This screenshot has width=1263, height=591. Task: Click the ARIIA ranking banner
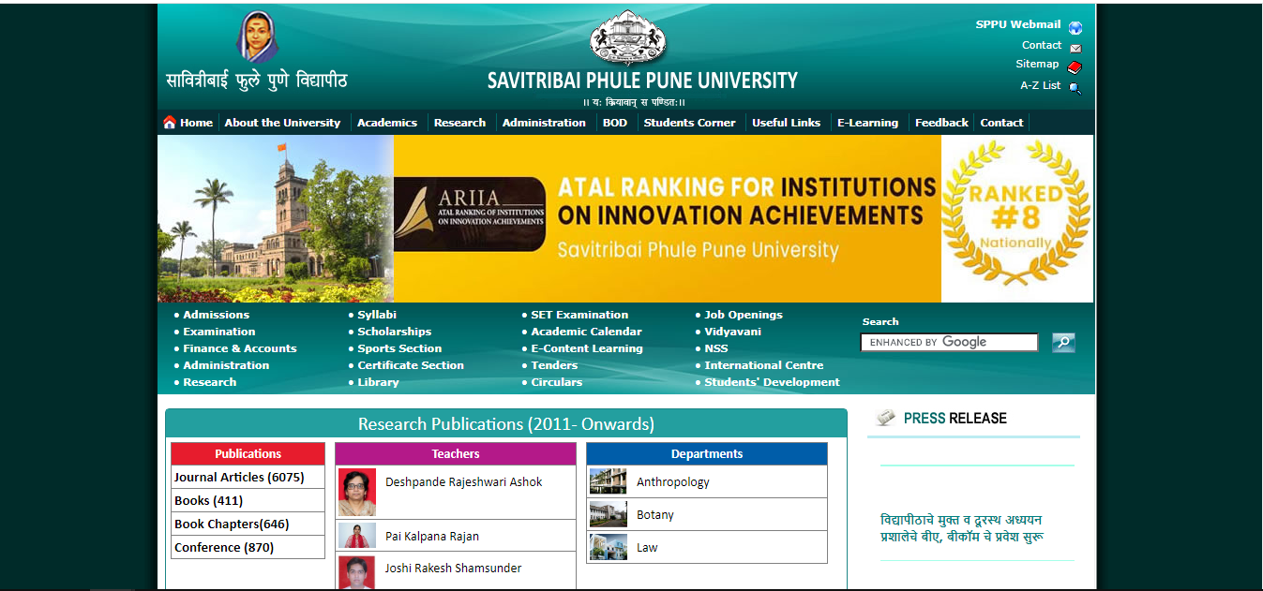[625, 218]
